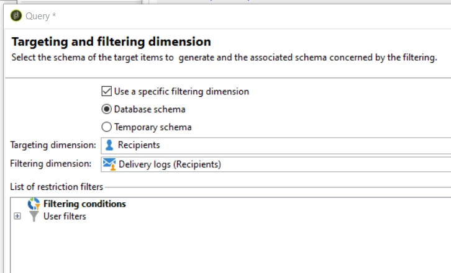Click the "Filtering dimension:" field label
This screenshot has width=451, height=273.
tap(51, 164)
